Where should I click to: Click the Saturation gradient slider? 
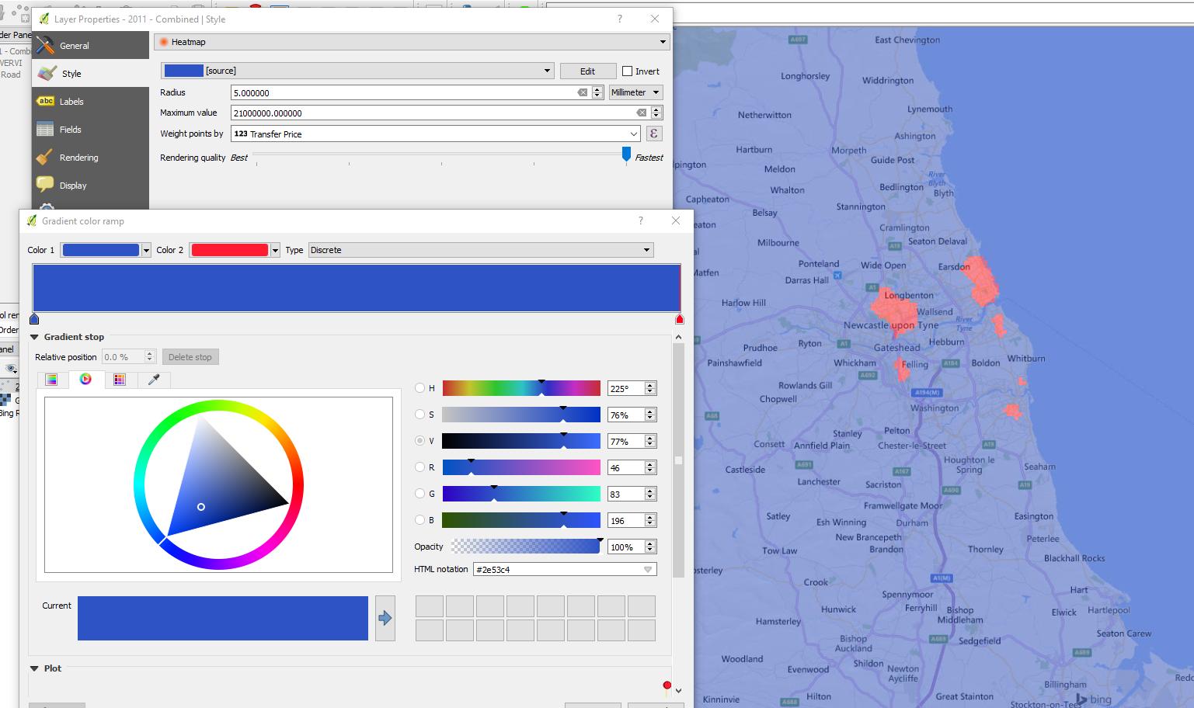521,415
